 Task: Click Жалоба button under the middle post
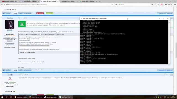pos(8,70)
